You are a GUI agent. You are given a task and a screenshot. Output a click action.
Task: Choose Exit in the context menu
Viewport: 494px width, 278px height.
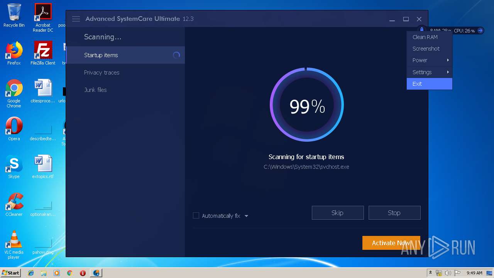click(429, 84)
